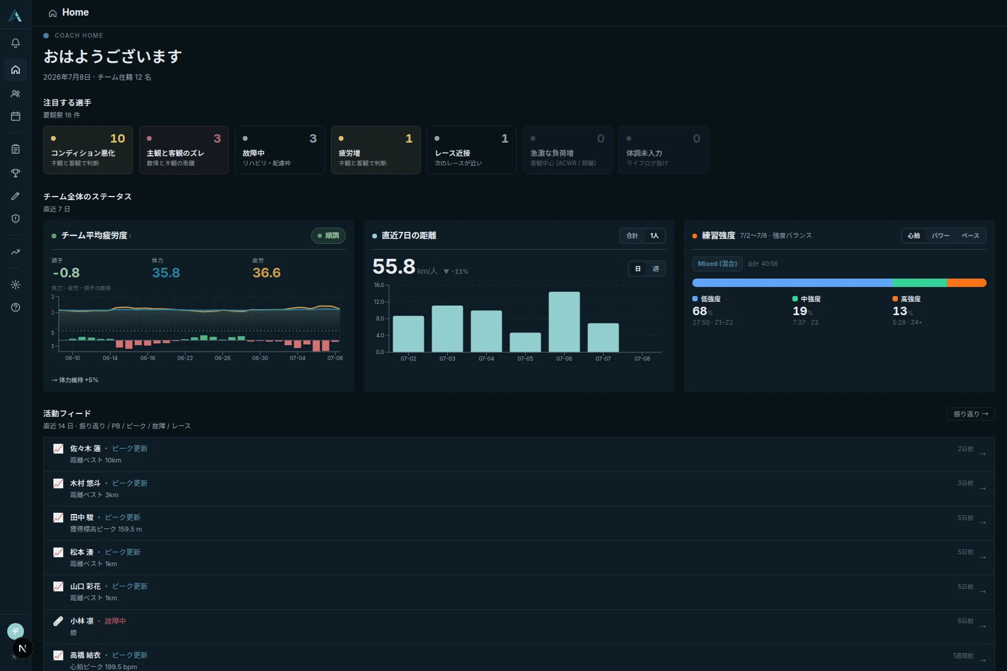The image size is (1007, 671).
Task: Open the athletes people icon in sidebar
Action: 16,94
